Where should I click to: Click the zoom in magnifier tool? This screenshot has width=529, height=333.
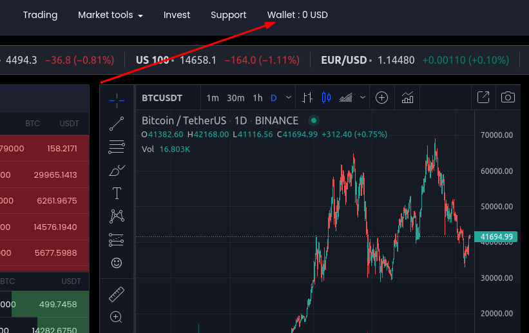[117, 317]
